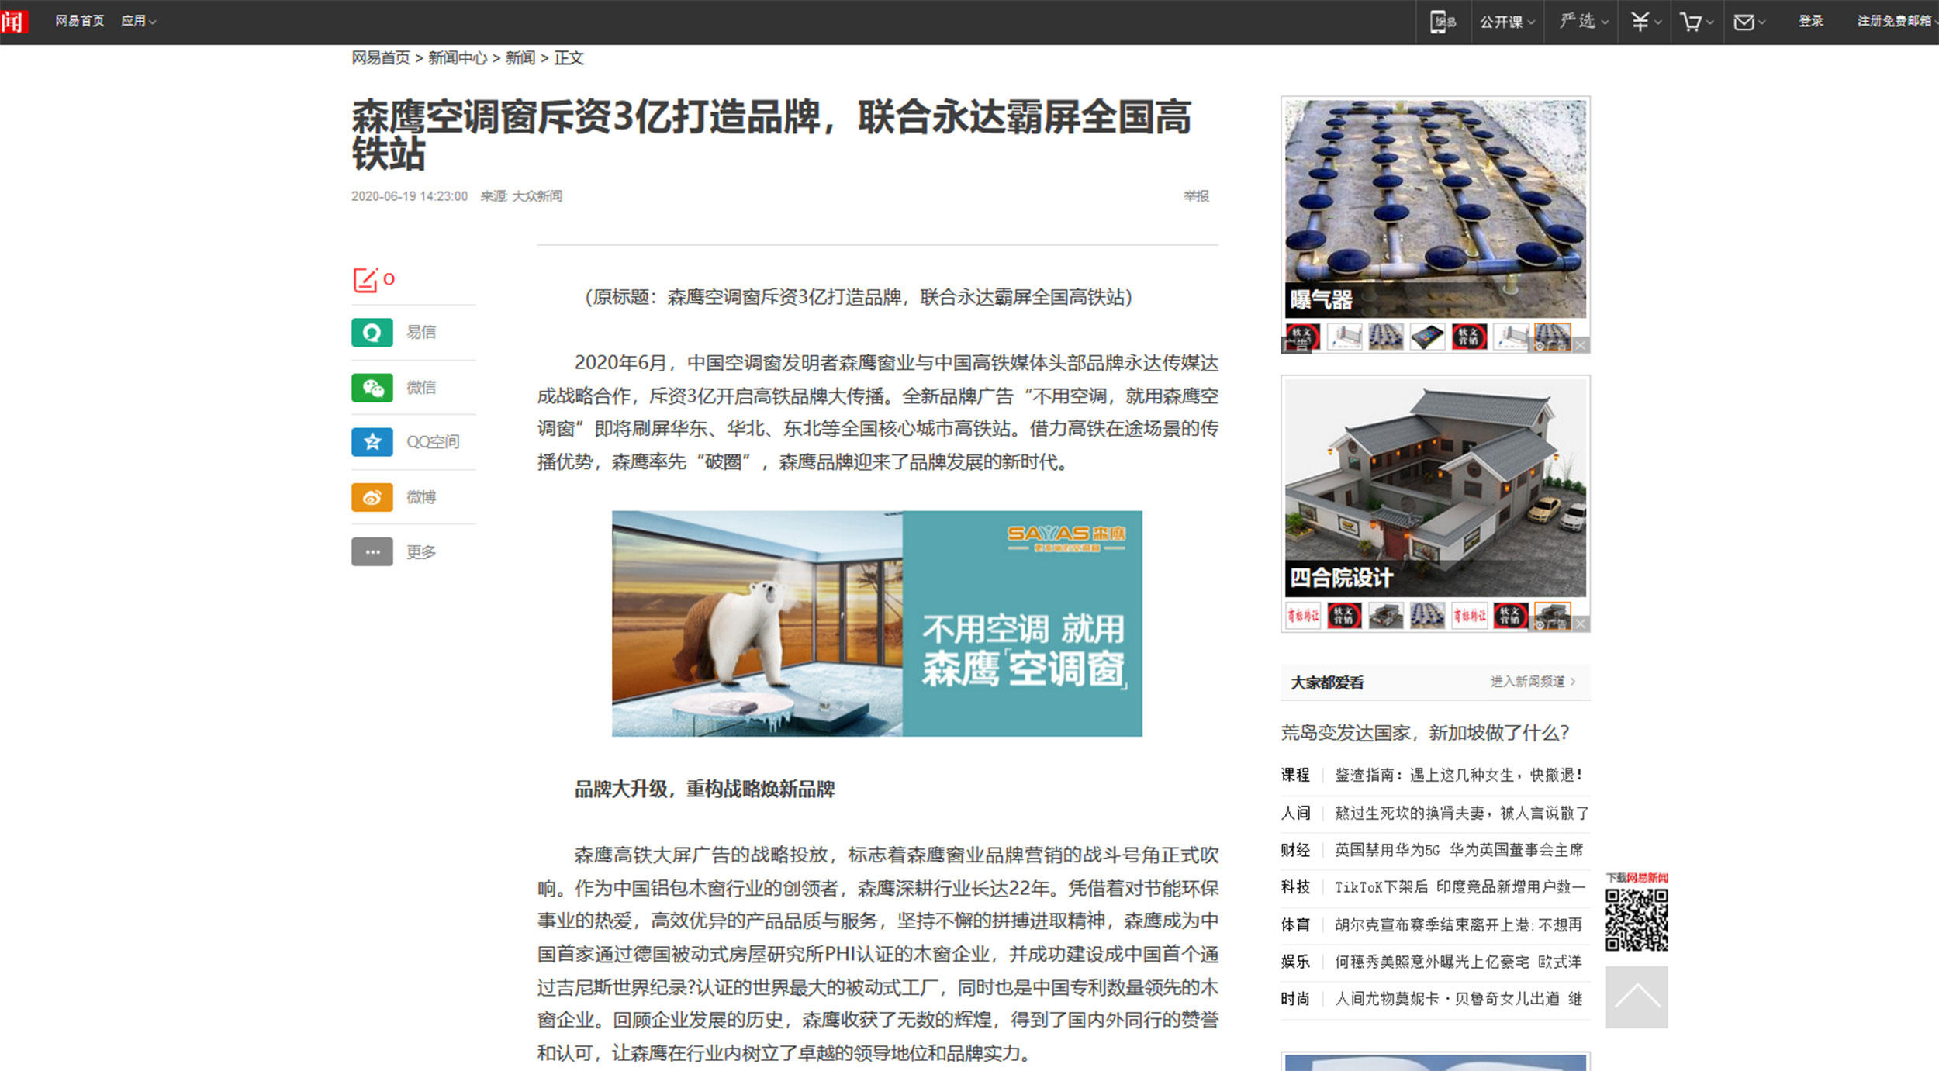
Task: Select tablet thumbnail under 曝气器 ad
Action: point(1427,337)
